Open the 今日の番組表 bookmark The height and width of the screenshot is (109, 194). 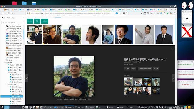click(x=14, y=31)
